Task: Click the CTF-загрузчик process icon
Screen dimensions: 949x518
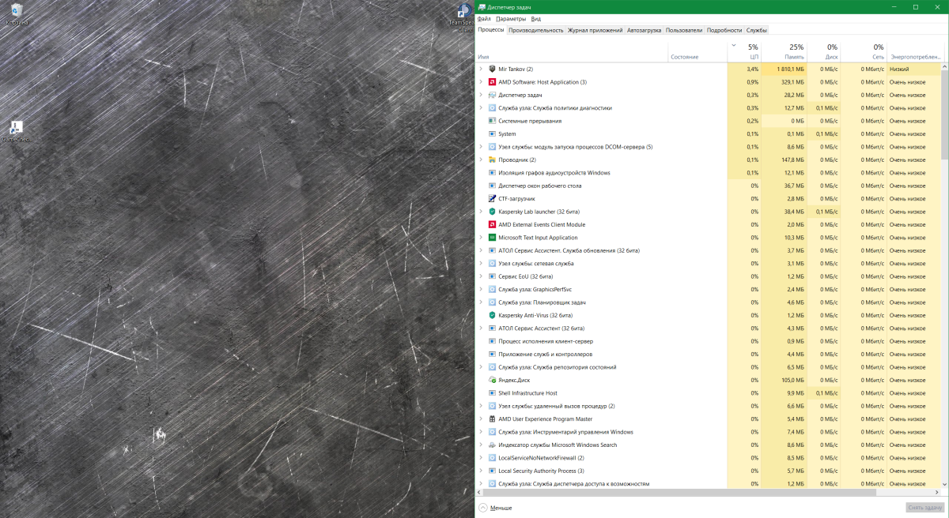Action: pos(492,199)
